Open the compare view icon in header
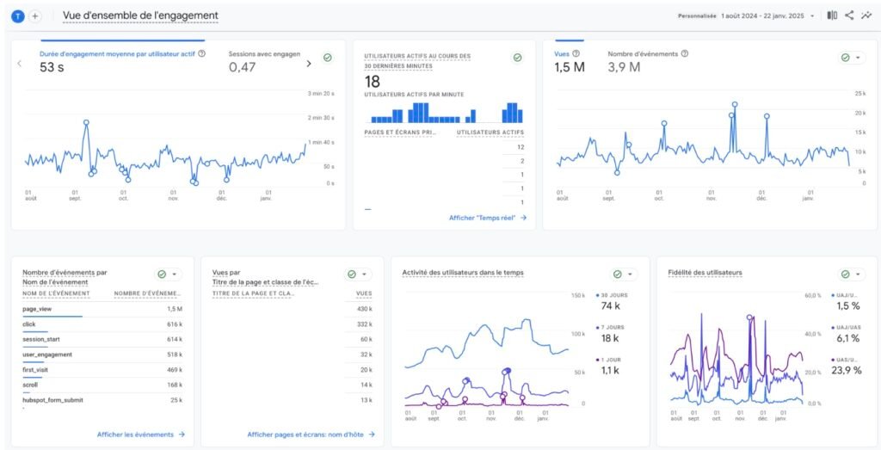 (x=832, y=15)
